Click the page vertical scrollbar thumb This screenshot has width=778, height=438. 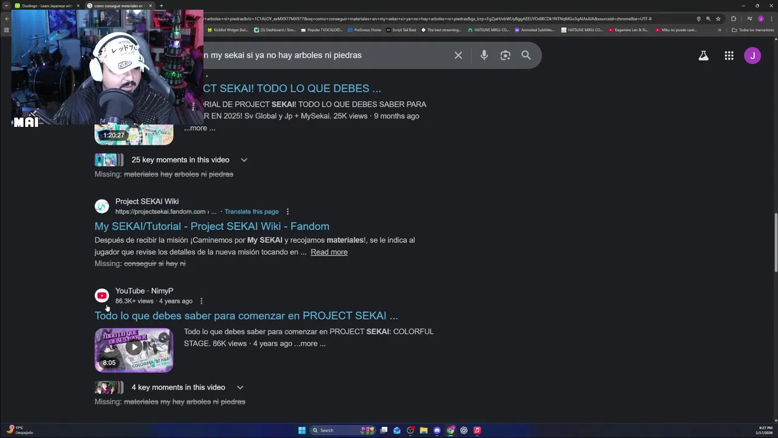(x=775, y=243)
